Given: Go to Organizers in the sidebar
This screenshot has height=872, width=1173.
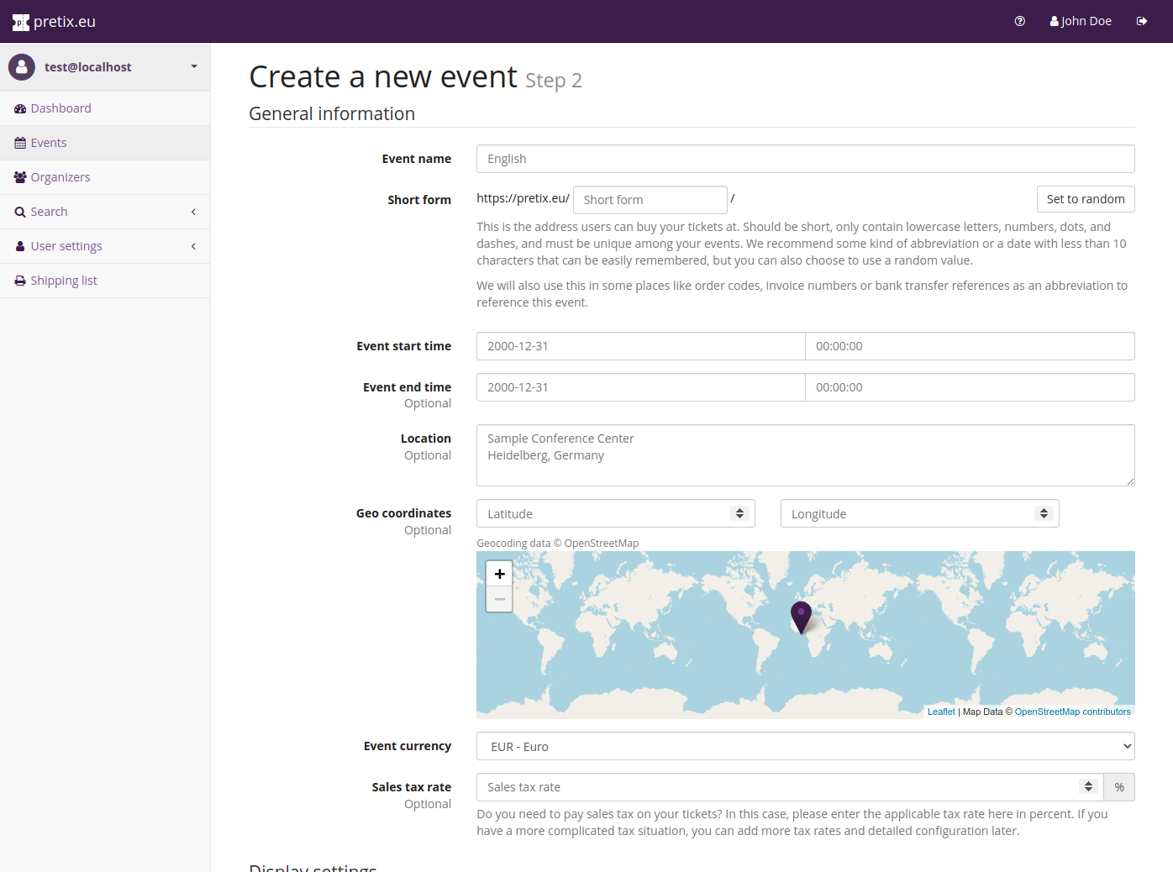Looking at the screenshot, I should tap(60, 177).
